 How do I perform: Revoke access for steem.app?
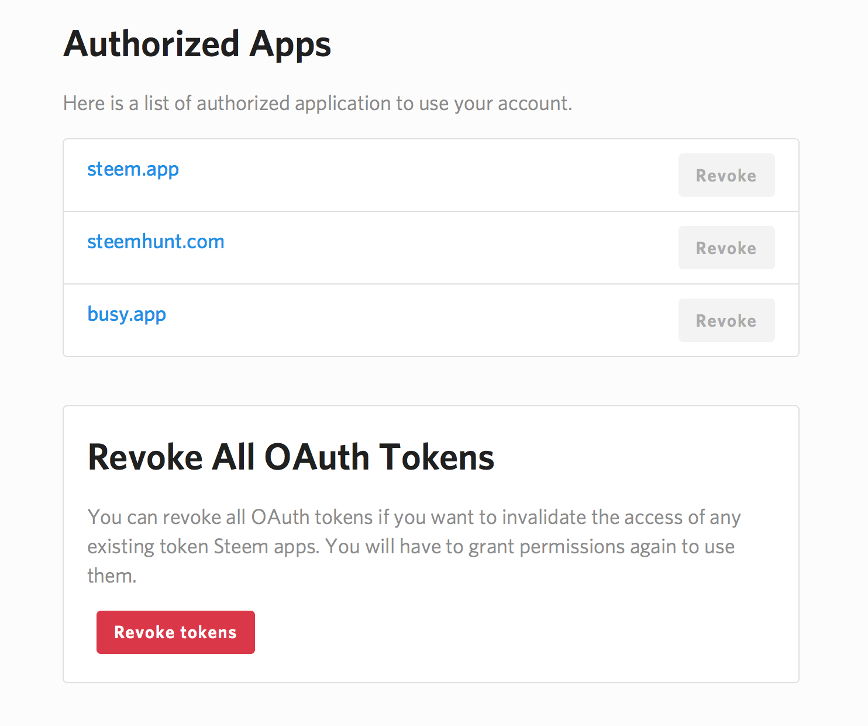click(726, 176)
